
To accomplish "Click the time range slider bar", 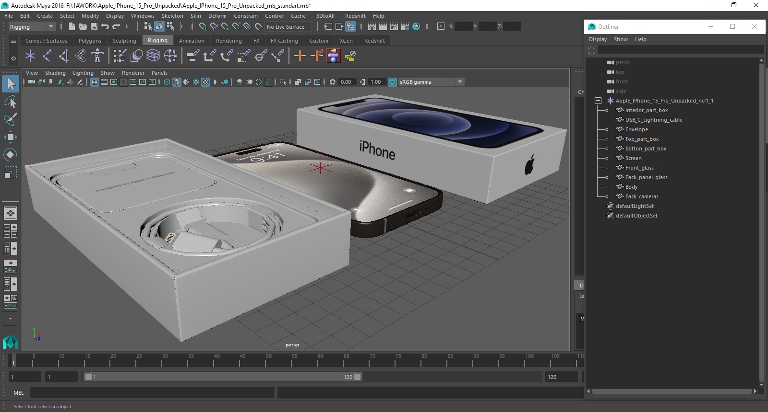I will pos(223,377).
